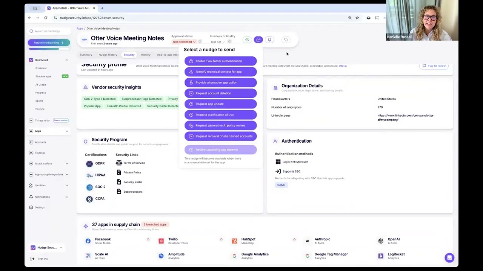
Task: Open the Terms of Service security link
Action: pyautogui.click(x=134, y=163)
